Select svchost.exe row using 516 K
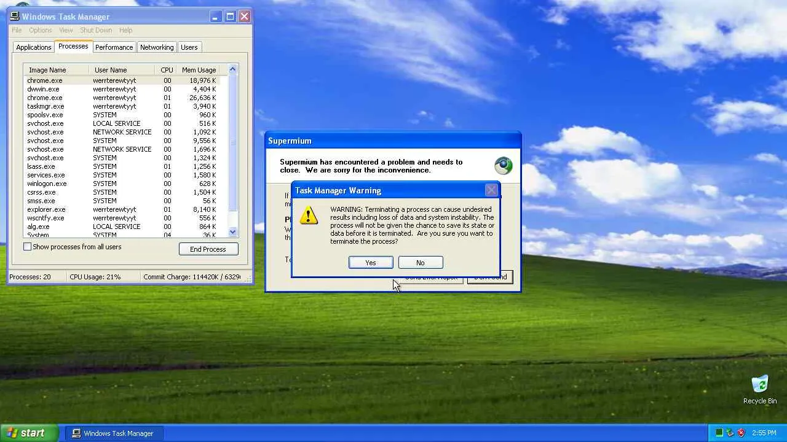 (122, 123)
